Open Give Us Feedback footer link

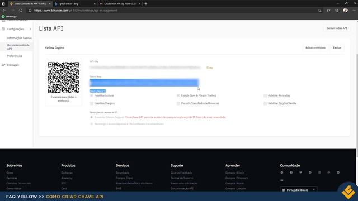(181, 173)
